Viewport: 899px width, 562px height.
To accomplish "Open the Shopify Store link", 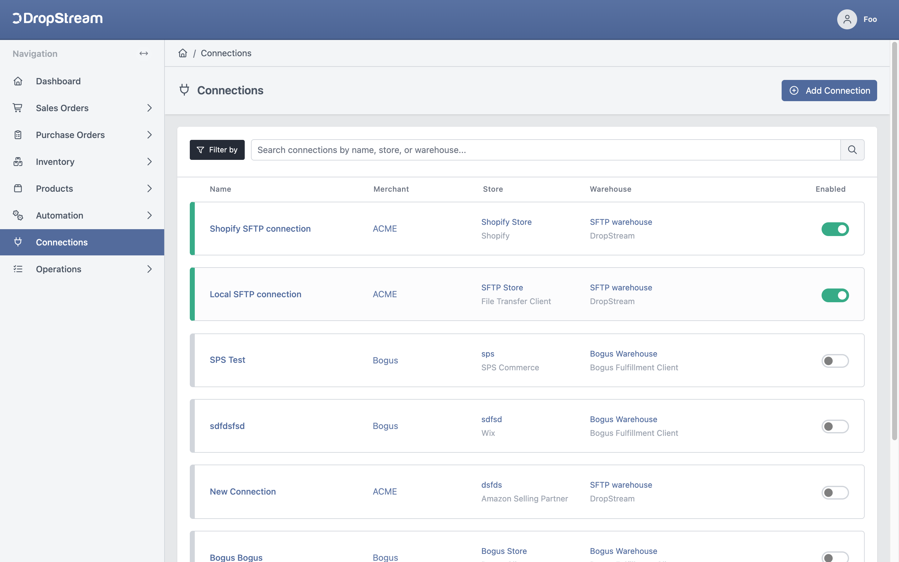I will (x=506, y=222).
